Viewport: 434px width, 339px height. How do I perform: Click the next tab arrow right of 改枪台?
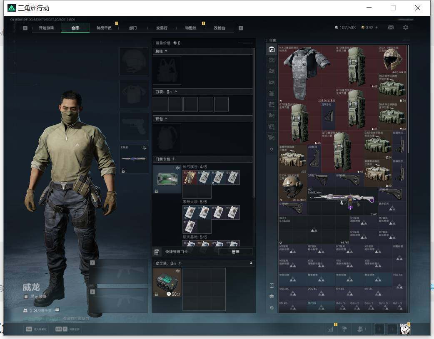[x=241, y=28]
